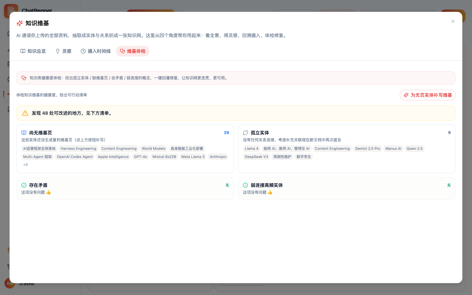Click the Llama 4 tag

tap(251, 148)
